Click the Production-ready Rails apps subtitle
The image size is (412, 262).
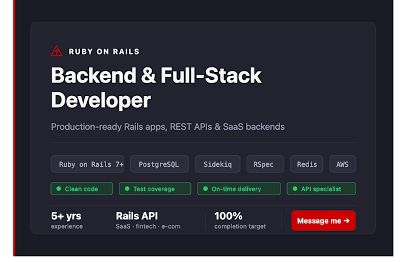click(x=168, y=127)
